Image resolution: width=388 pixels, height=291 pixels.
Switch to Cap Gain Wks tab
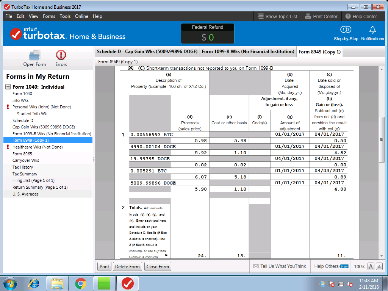click(x=161, y=52)
